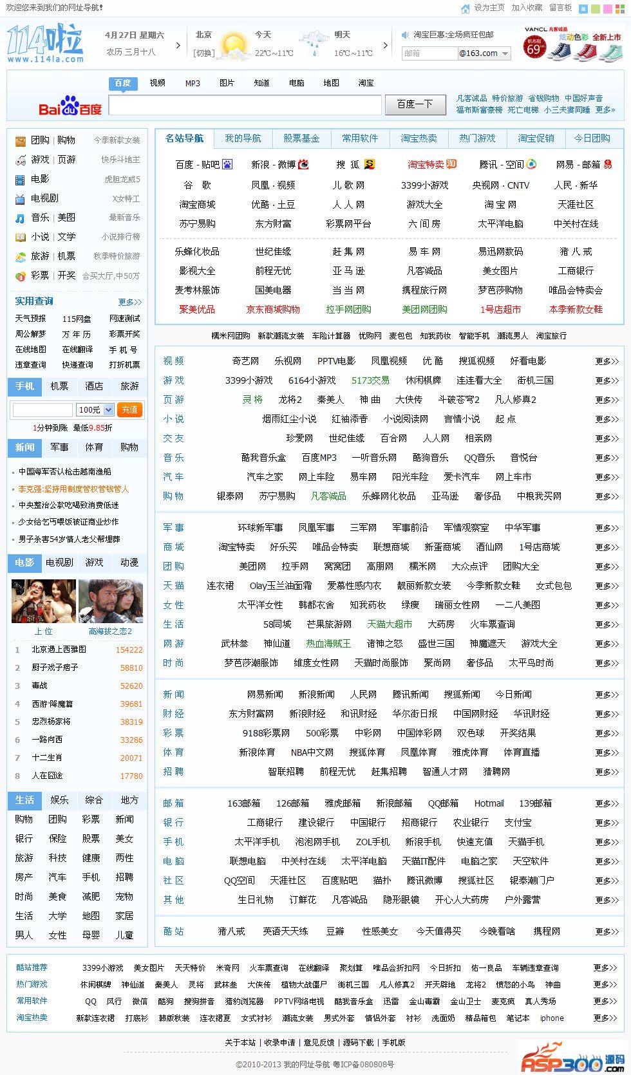The height and width of the screenshot is (1075, 631).
Task: Click the open book icon beside 小说
Action: (x=21, y=237)
